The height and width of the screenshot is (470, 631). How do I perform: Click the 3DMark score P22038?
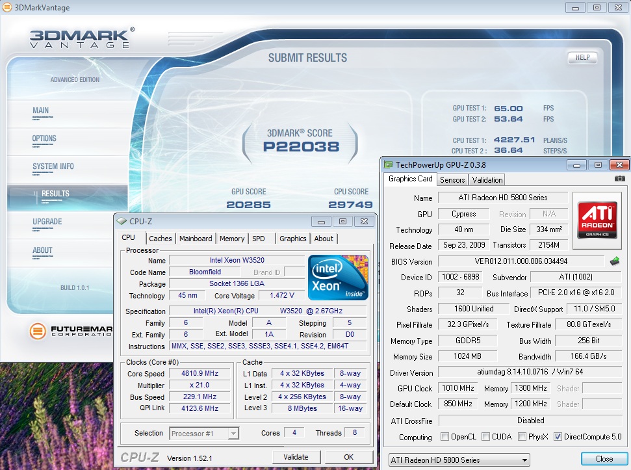click(301, 147)
